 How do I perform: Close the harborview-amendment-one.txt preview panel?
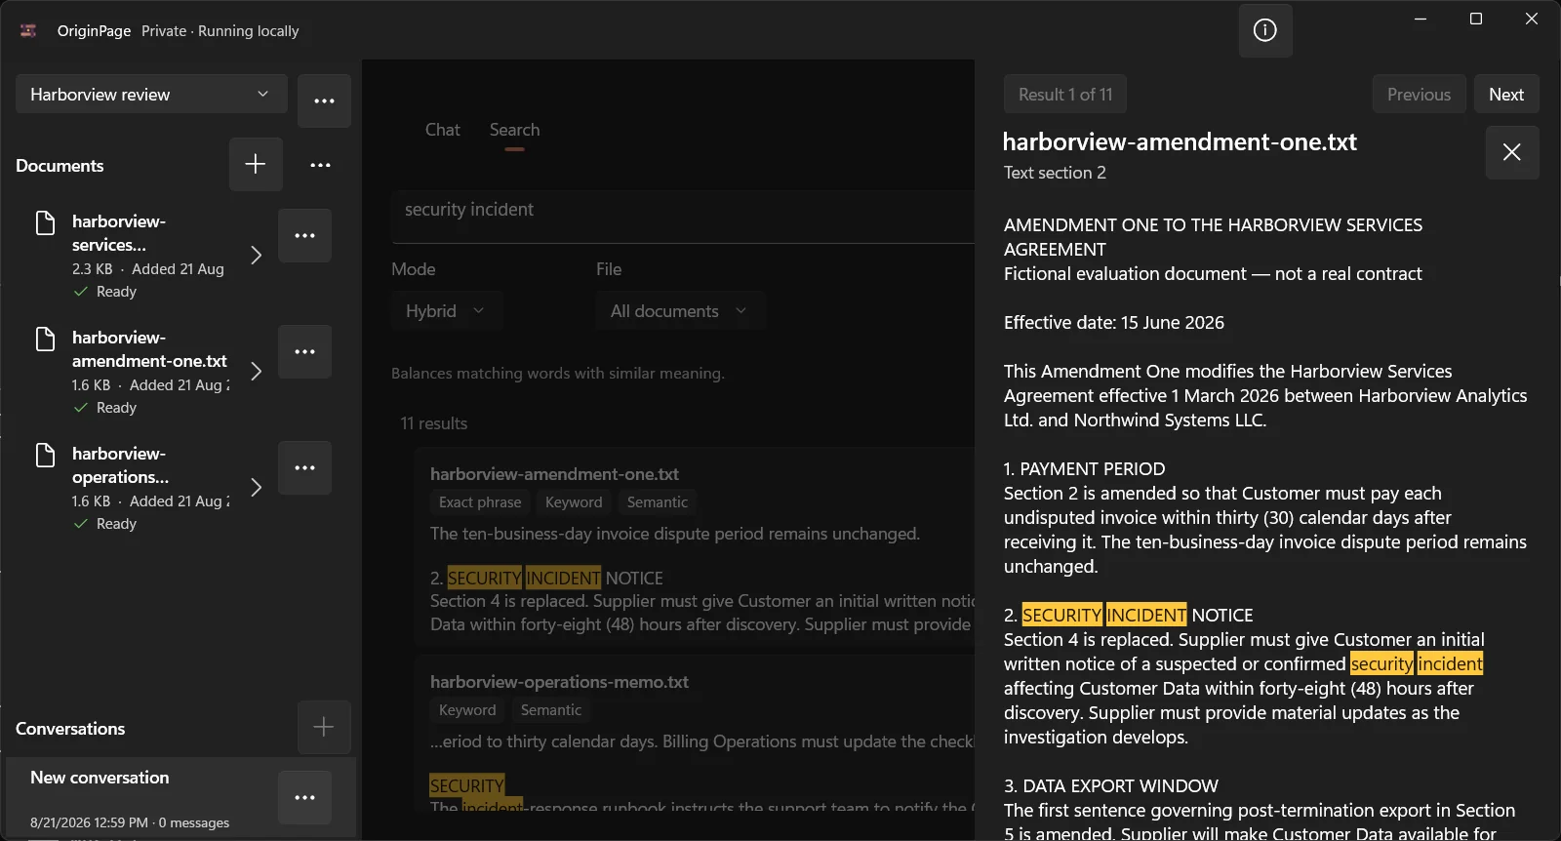[x=1512, y=152]
